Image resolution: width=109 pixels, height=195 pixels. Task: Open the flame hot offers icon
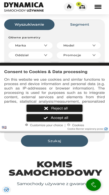69,7
